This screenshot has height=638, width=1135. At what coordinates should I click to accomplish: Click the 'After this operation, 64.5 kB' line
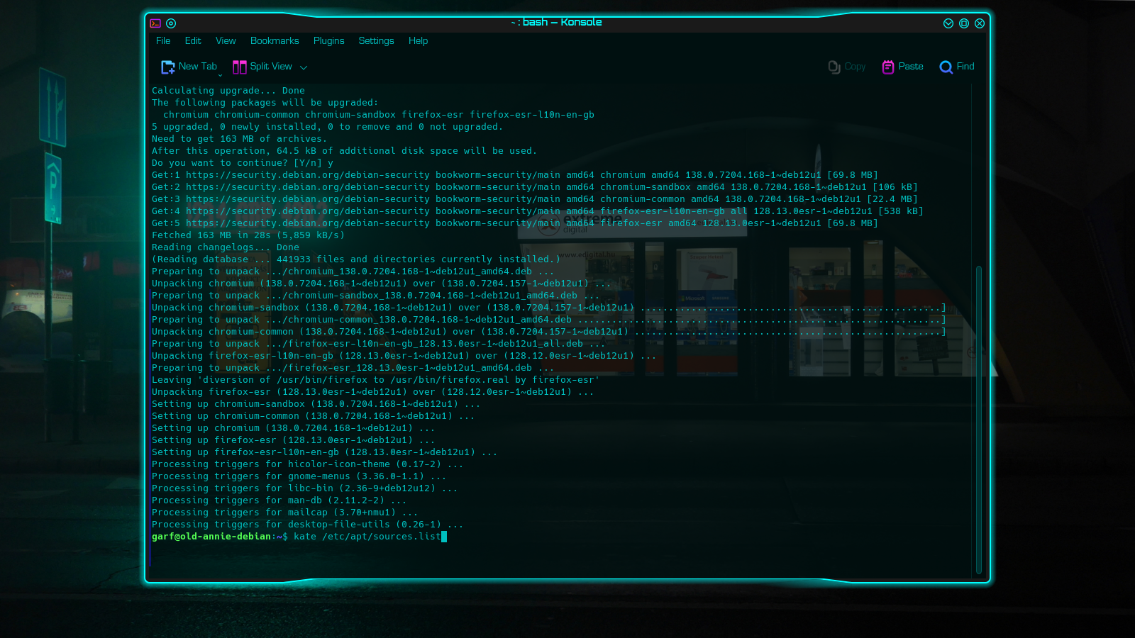345,151
